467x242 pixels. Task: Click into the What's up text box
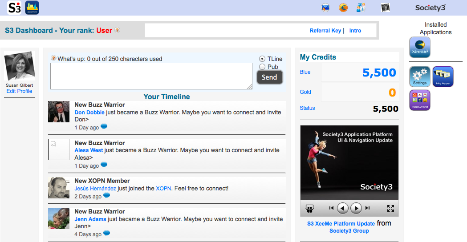click(x=151, y=76)
